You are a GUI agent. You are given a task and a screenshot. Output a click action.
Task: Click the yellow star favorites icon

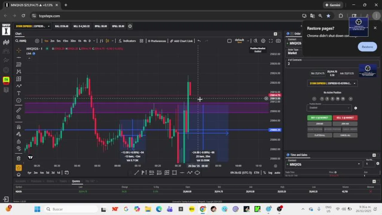point(19,168)
